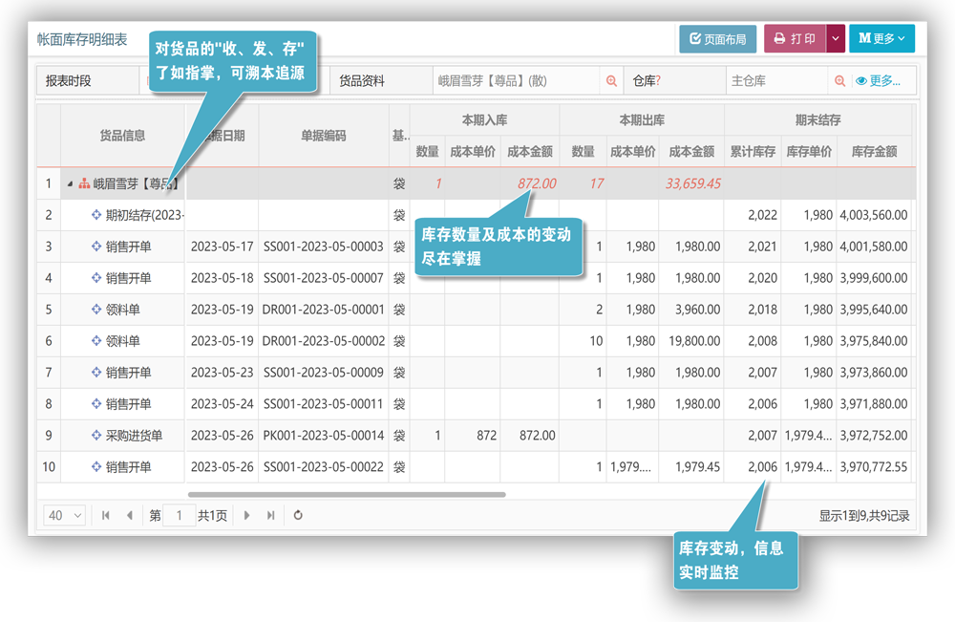Expand the 更多 menu button

pyautogui.click(x=881, y=39)
